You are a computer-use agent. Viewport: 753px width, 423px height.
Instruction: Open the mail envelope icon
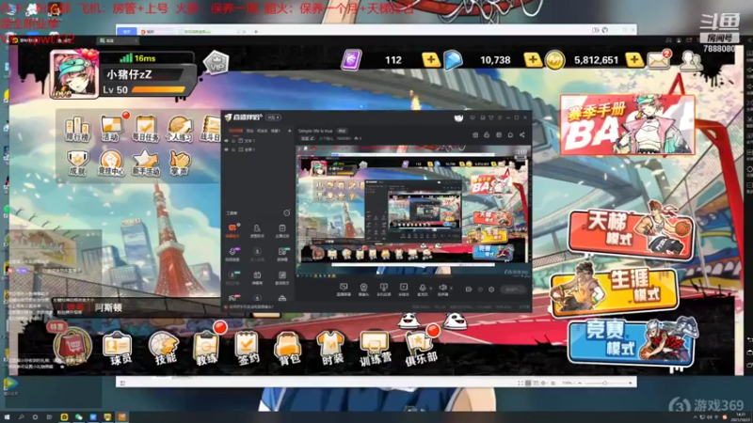658,60
